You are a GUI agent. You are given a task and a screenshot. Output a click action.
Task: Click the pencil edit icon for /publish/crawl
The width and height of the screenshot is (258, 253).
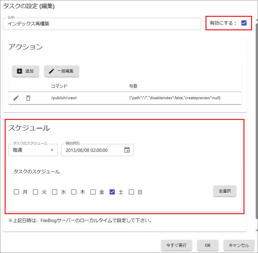[x=16, y=98]
